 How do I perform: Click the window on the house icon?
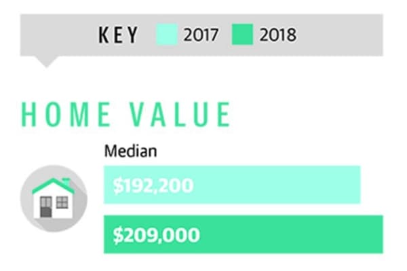pyautogui.click(x=62, y=202)
